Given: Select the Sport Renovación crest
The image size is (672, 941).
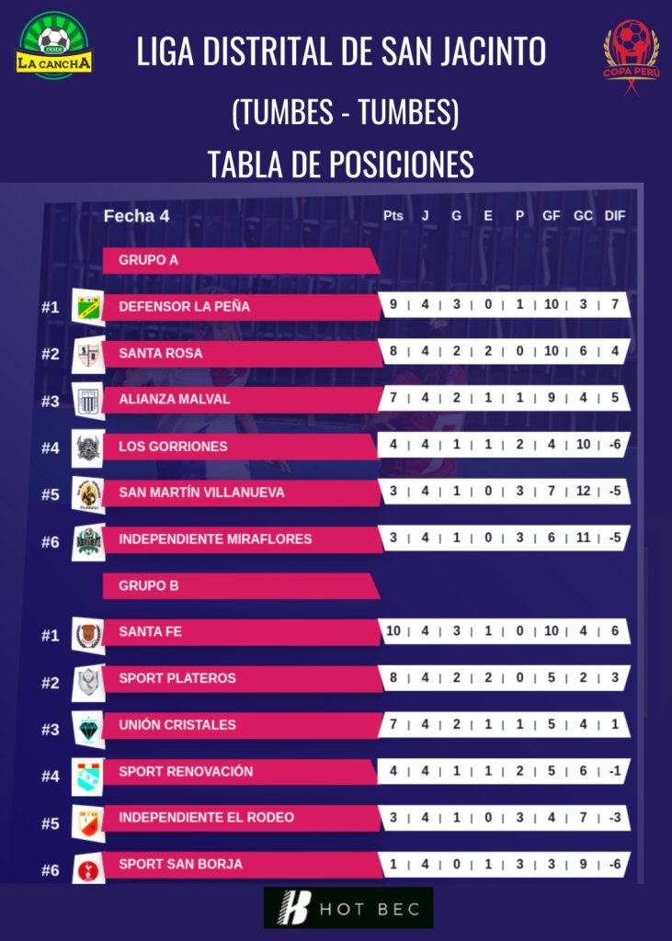Looking at the screenshot, I should coord(88,775).
